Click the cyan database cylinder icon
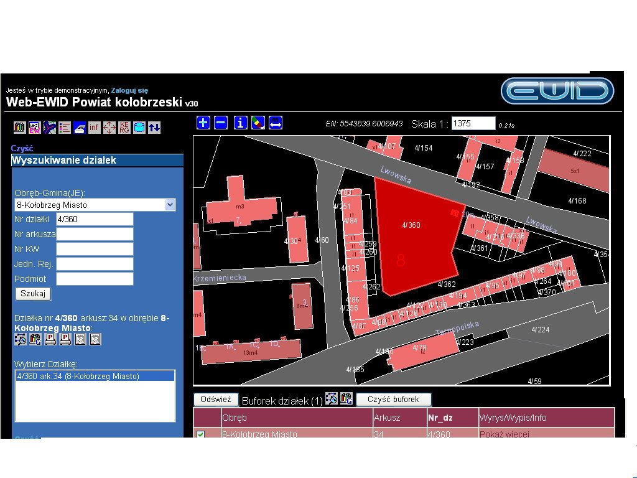Viewport: 637px width, 478px height. (x=139, y=128)
